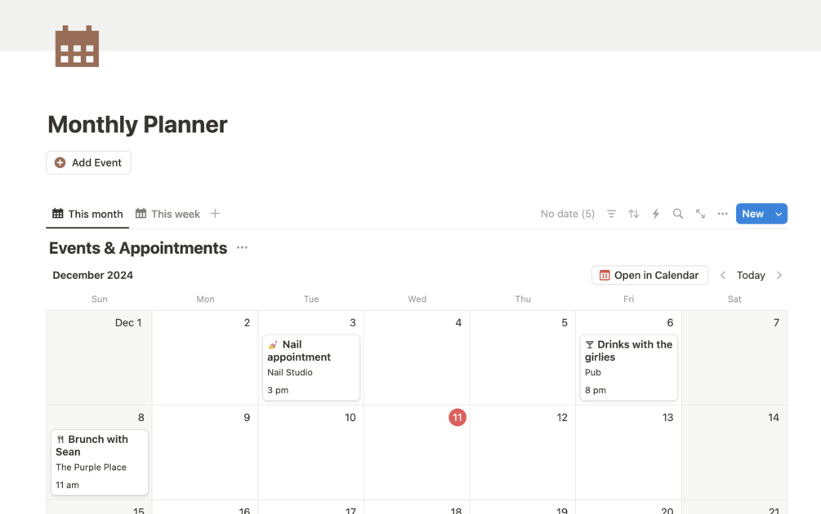Click the expand full-page arrows icon
Image resolution: width=821 pixels, height=514 pixels.
point(700,214)
